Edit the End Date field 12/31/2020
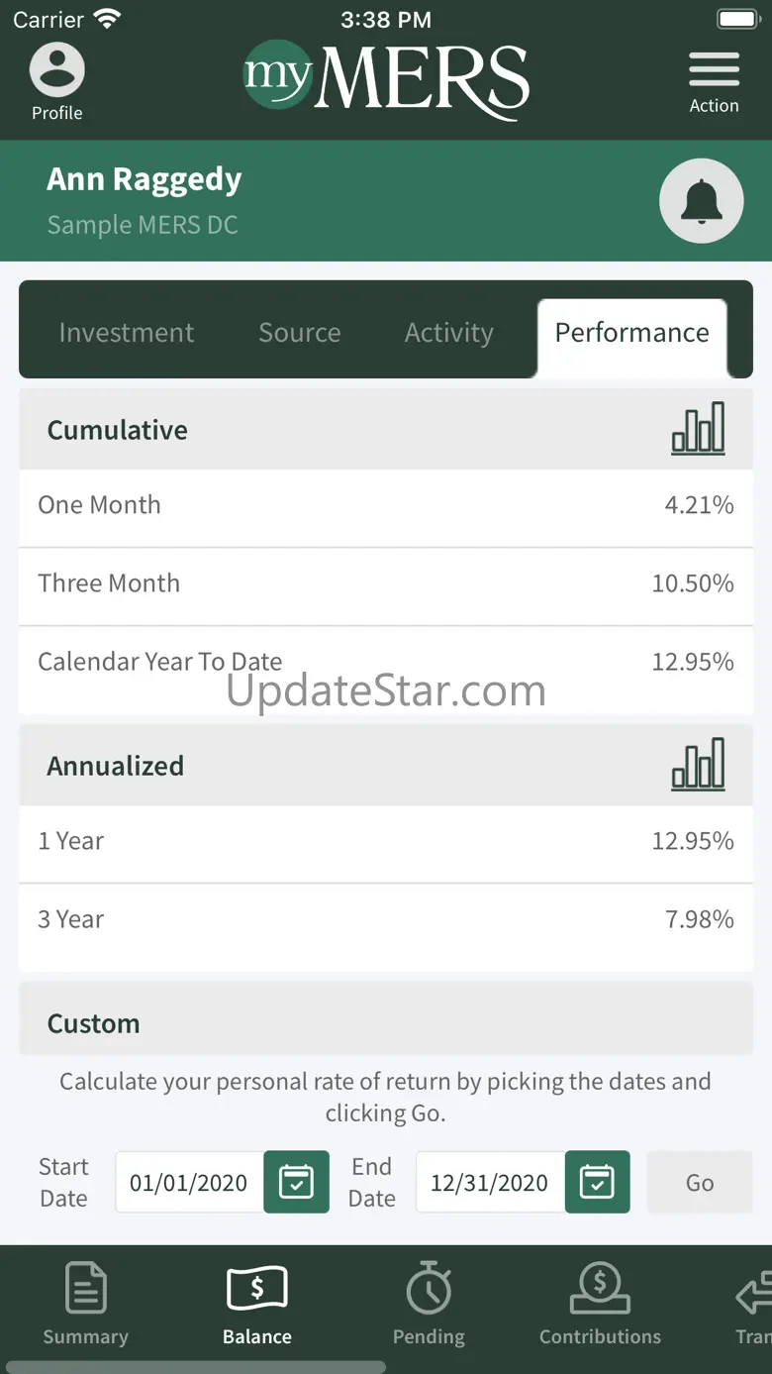 490,1182
